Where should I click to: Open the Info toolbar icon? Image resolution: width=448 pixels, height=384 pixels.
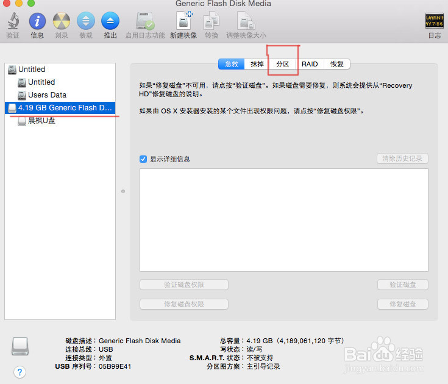click(x=37, y=21)
